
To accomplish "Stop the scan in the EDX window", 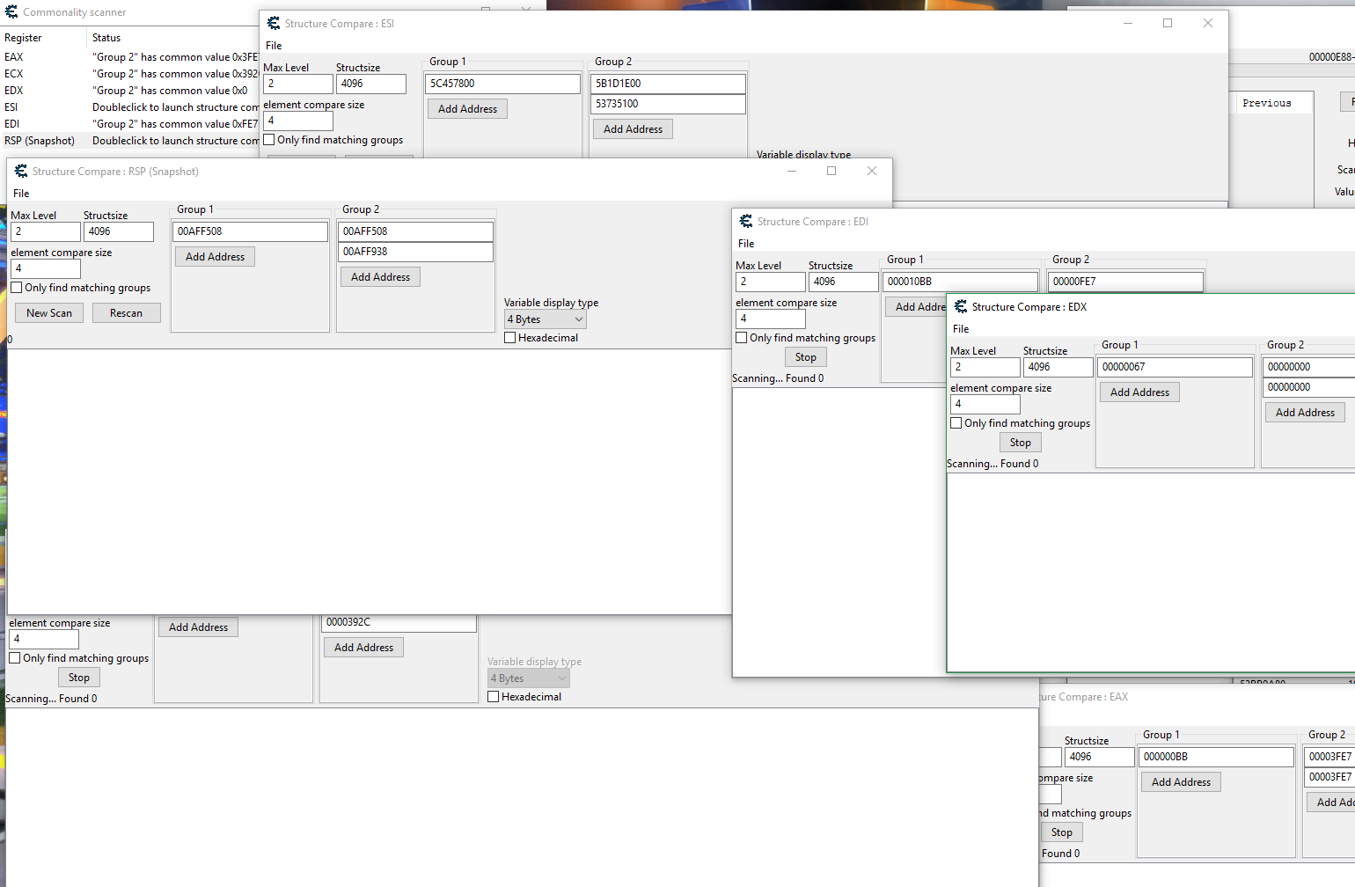I will click(x=1020, y=443).
